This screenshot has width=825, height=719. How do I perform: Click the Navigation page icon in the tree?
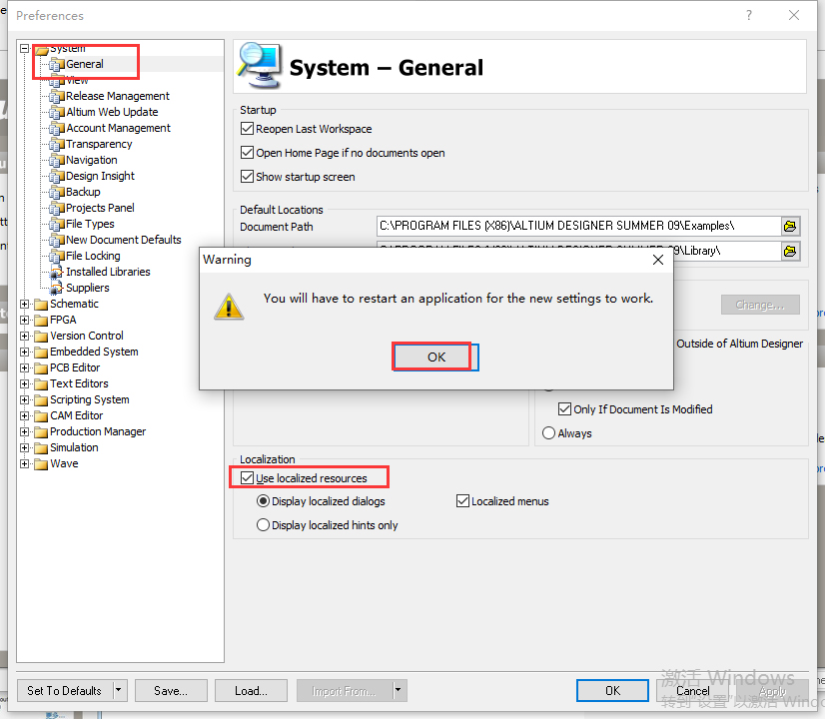pyautogui.click(x=56, y=161)
